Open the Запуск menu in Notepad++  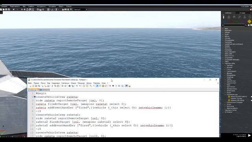tap(89, 83)
